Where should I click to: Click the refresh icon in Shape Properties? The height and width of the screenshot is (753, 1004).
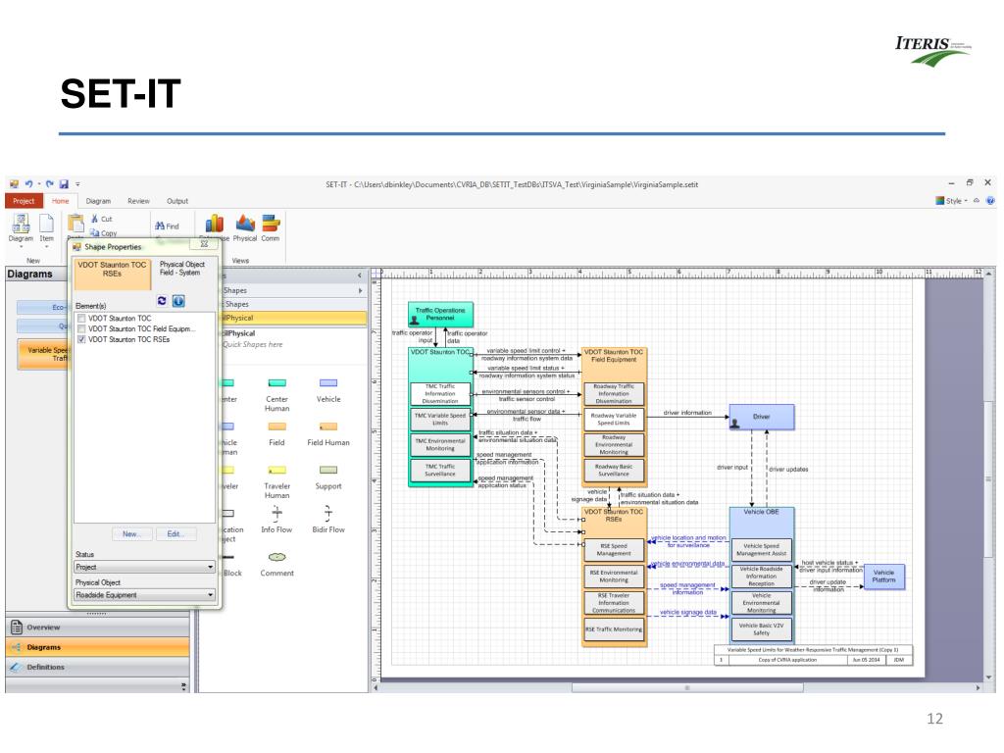click(162, 301)
